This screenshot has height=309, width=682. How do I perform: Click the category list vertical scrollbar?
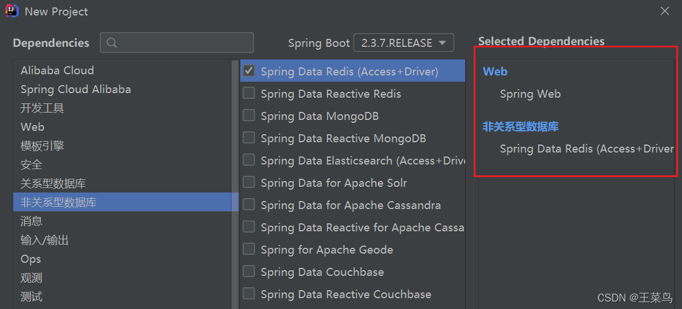pyautogui.click(x=235, y=183)
